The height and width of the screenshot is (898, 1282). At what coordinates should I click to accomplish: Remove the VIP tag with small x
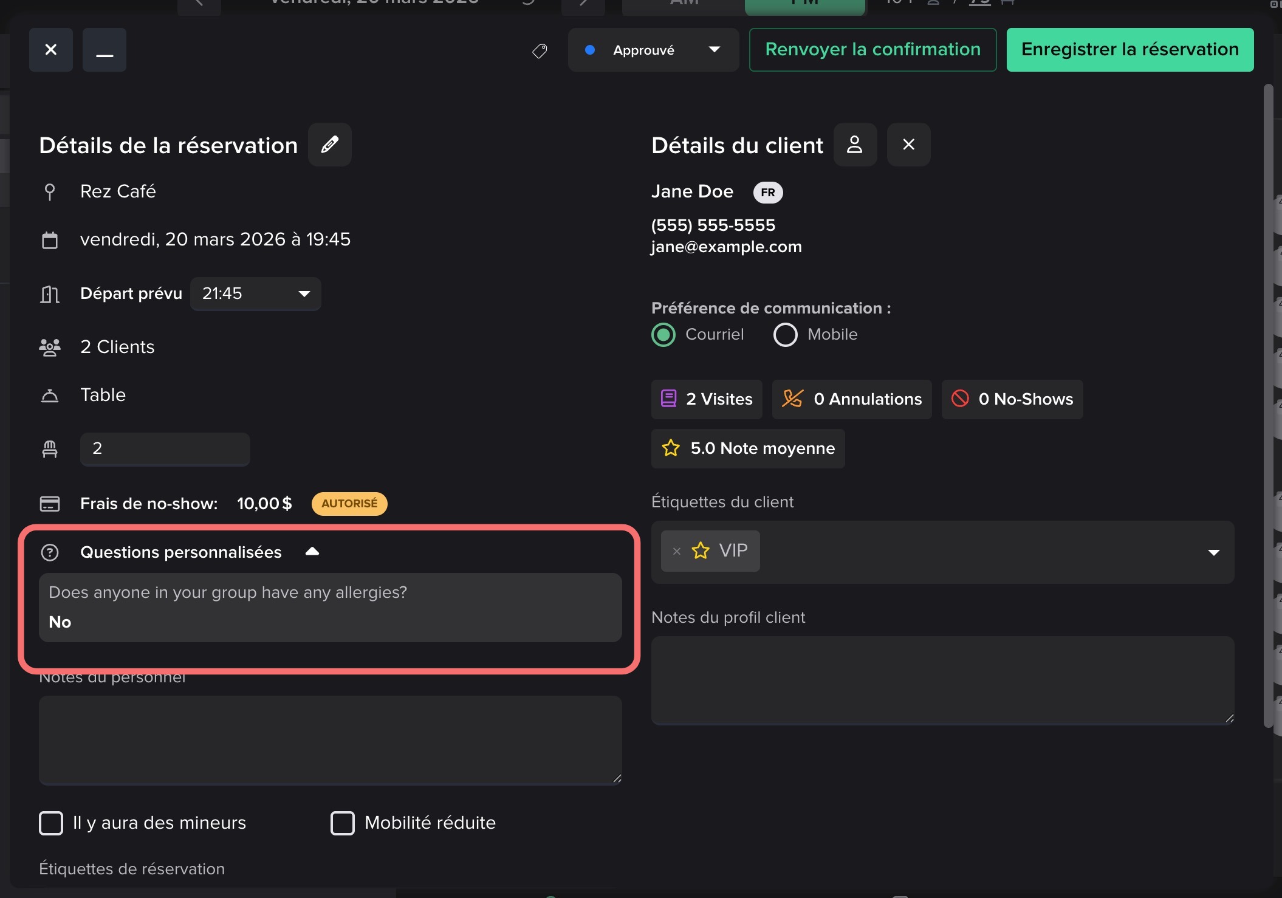pyautogui.click(x=676, y=551)
